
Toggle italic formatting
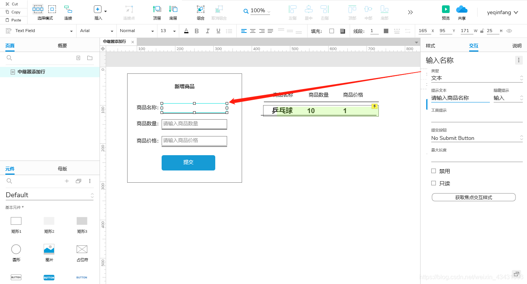(208, 31)
